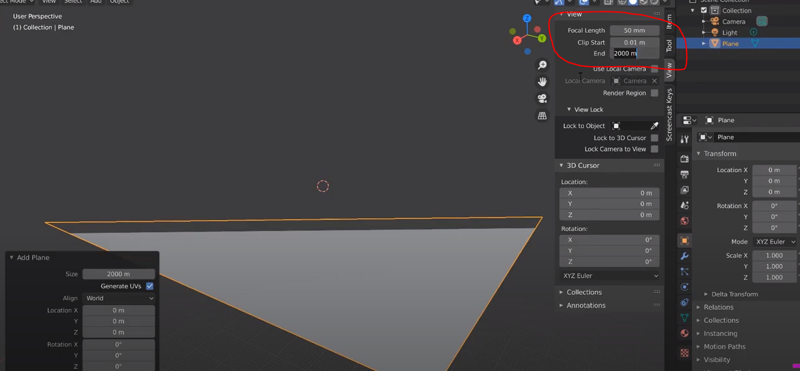Click the Add Plane Size 2000 m field
The width and height of the screenshot is (800, 371).
118,274
